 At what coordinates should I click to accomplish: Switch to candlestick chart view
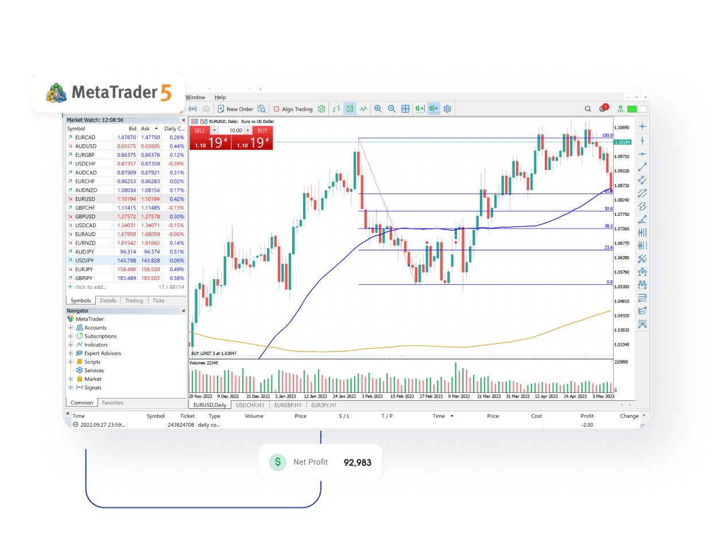[350, 109]
